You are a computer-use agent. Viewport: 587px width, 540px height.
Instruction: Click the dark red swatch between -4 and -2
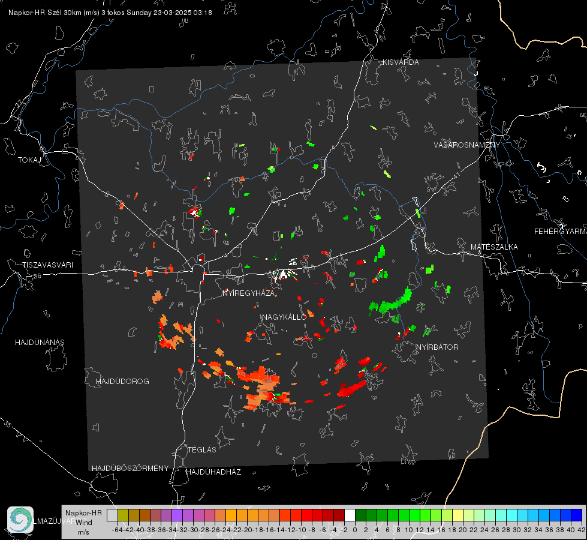click(339, 515)
